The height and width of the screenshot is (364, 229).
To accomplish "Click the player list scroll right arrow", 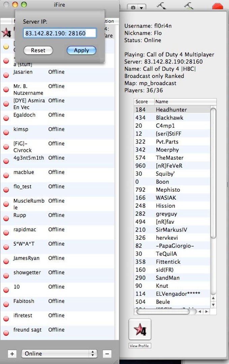I will pyautogui.click(x=206, y=312).
